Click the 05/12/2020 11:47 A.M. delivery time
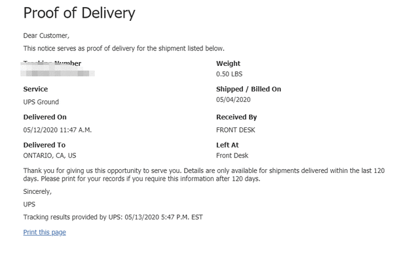393x254 pixels. click(x=58, y=130)
